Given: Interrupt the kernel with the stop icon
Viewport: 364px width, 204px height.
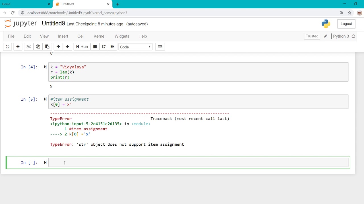Looking at the screenshot, I should point(95,47).
